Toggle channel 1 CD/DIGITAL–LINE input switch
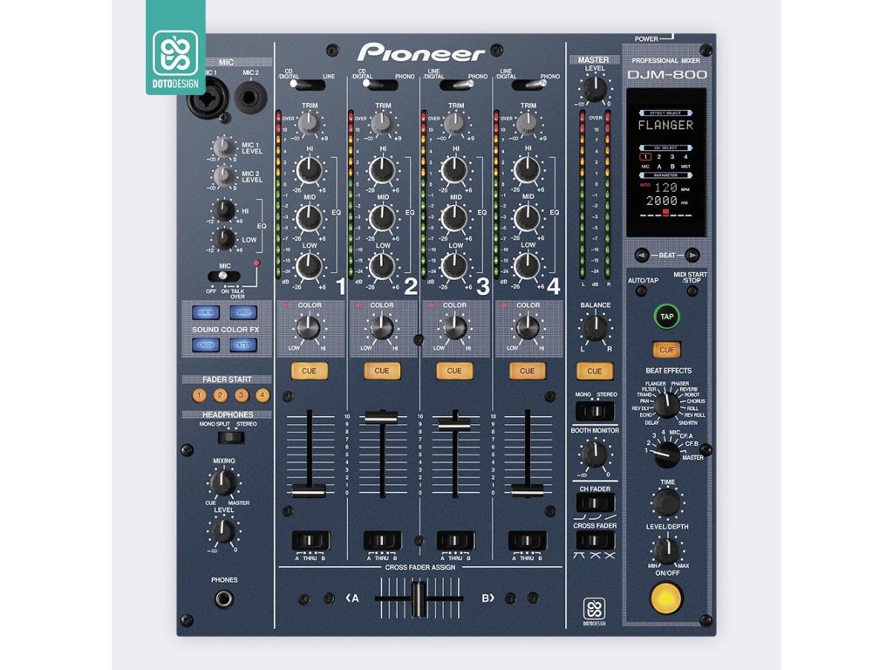 coord(308,85)
